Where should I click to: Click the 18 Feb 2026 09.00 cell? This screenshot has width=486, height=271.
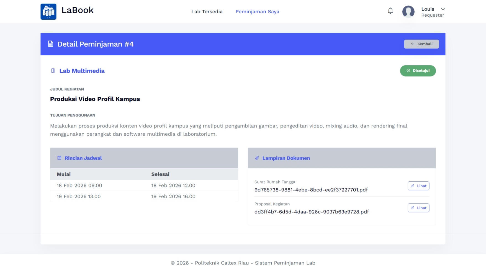(79, 185)
